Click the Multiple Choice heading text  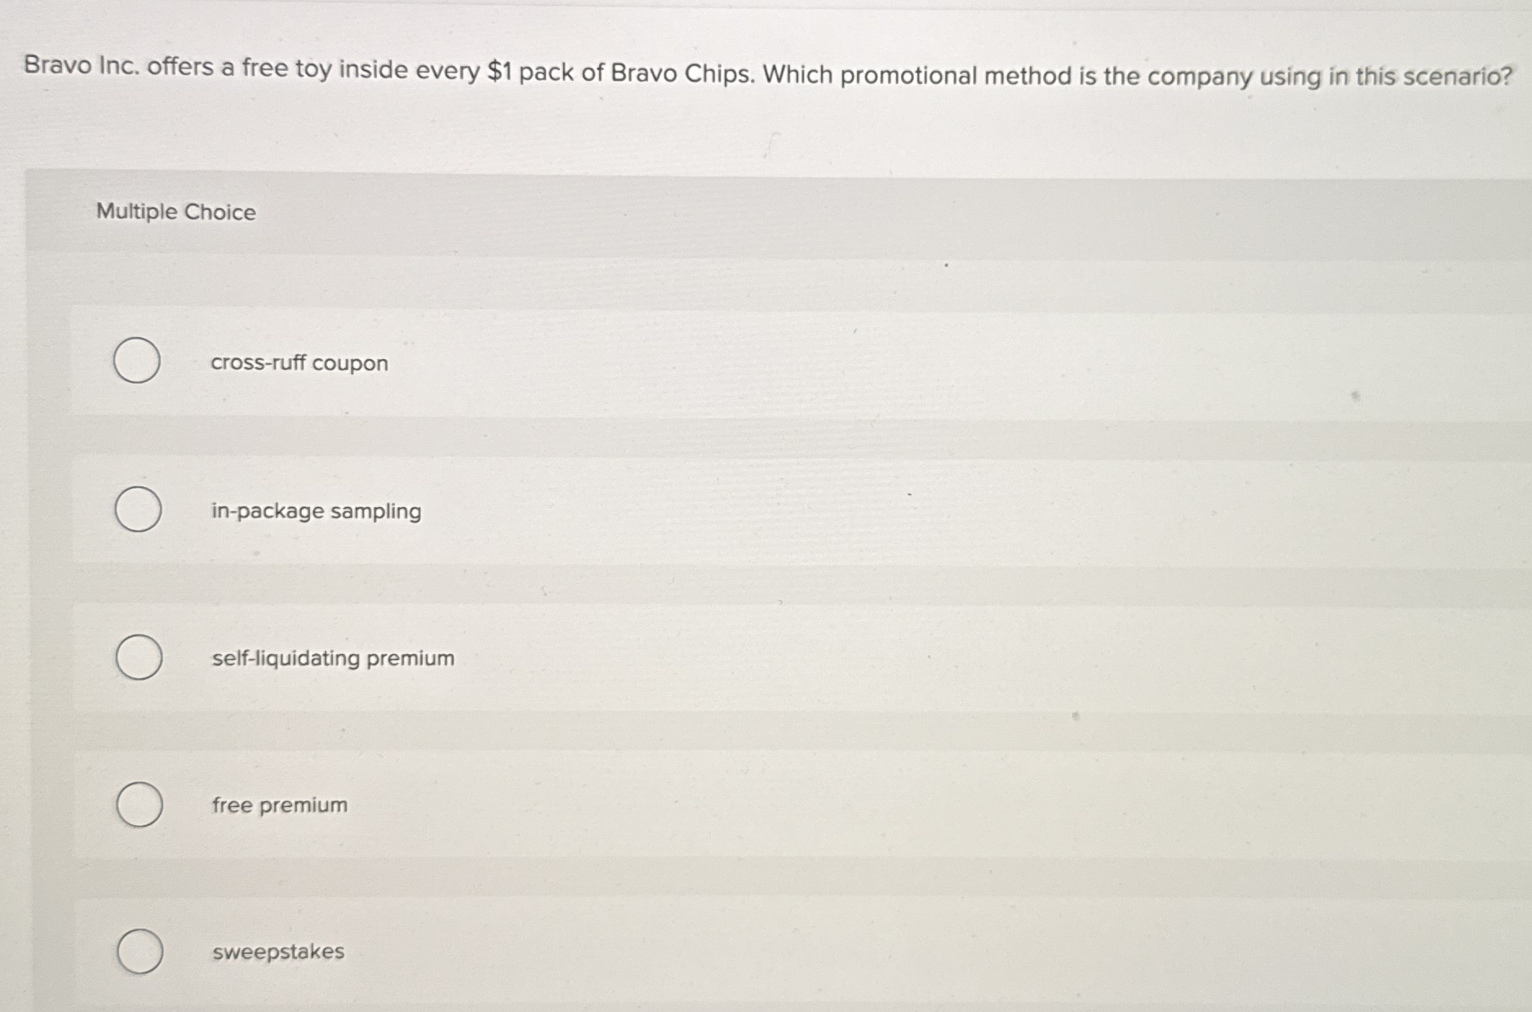coord(175,213)
